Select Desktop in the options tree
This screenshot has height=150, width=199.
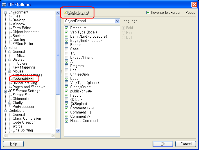19,20
